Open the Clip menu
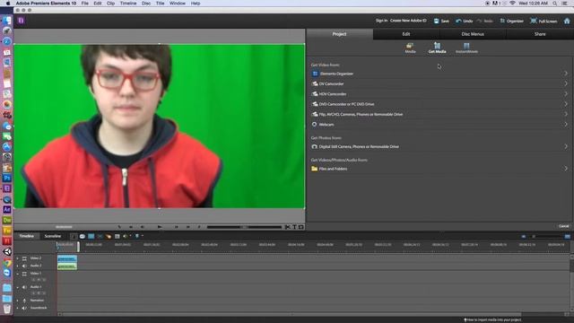This screenshot has width=574, height=323. [110, 4]
